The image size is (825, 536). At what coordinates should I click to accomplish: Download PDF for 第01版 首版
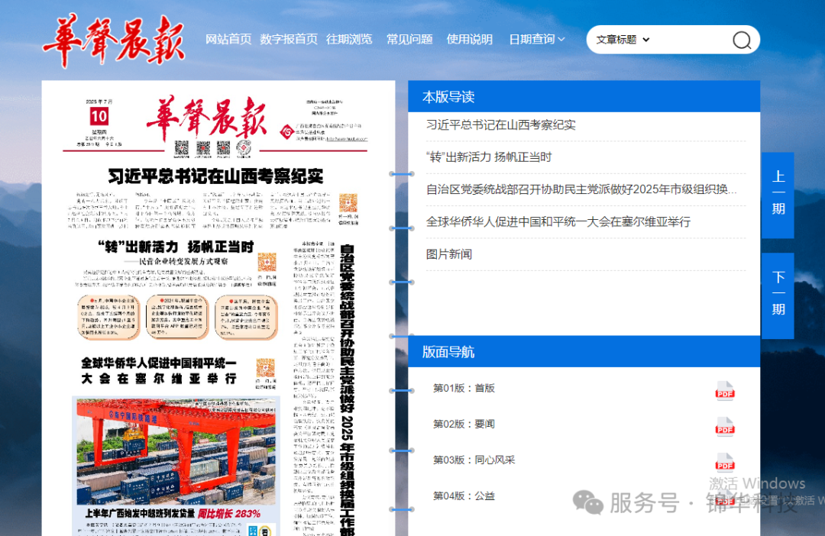(x=724, y=392)
